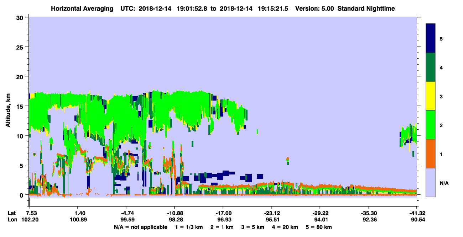Click the orange colorbar segment labeled 1
The image size is (463, 237).
pyautogui.click(x=431, y=153)
